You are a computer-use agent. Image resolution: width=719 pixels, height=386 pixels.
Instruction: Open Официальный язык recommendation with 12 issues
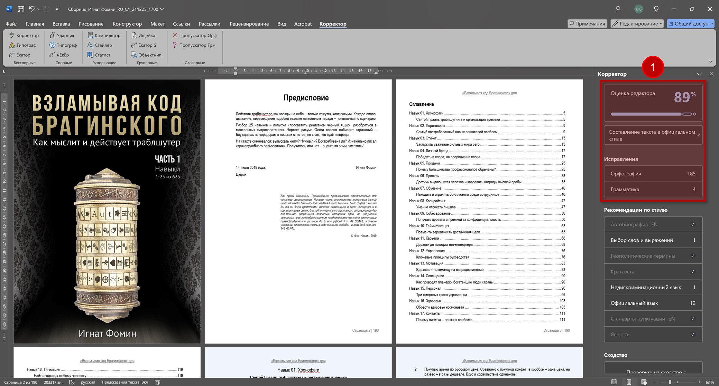653,303
